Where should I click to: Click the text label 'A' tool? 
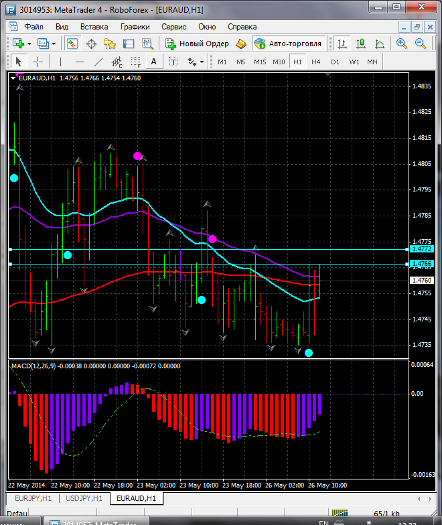[154, 62]
